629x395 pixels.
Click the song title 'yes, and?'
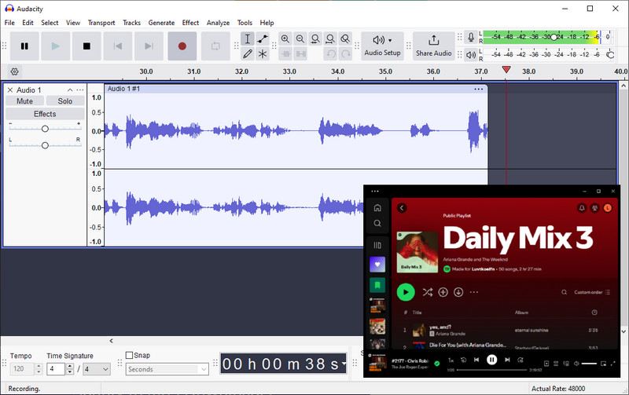coord(440,327)
